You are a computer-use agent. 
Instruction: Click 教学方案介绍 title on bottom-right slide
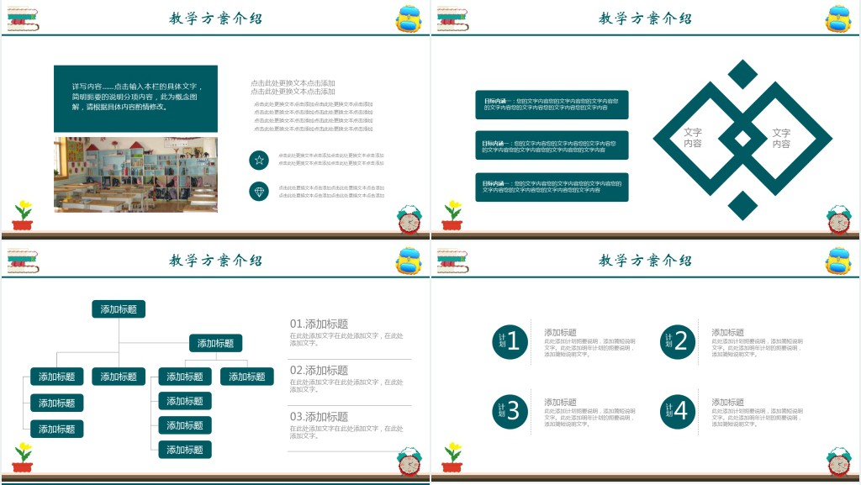click(645, 261)
